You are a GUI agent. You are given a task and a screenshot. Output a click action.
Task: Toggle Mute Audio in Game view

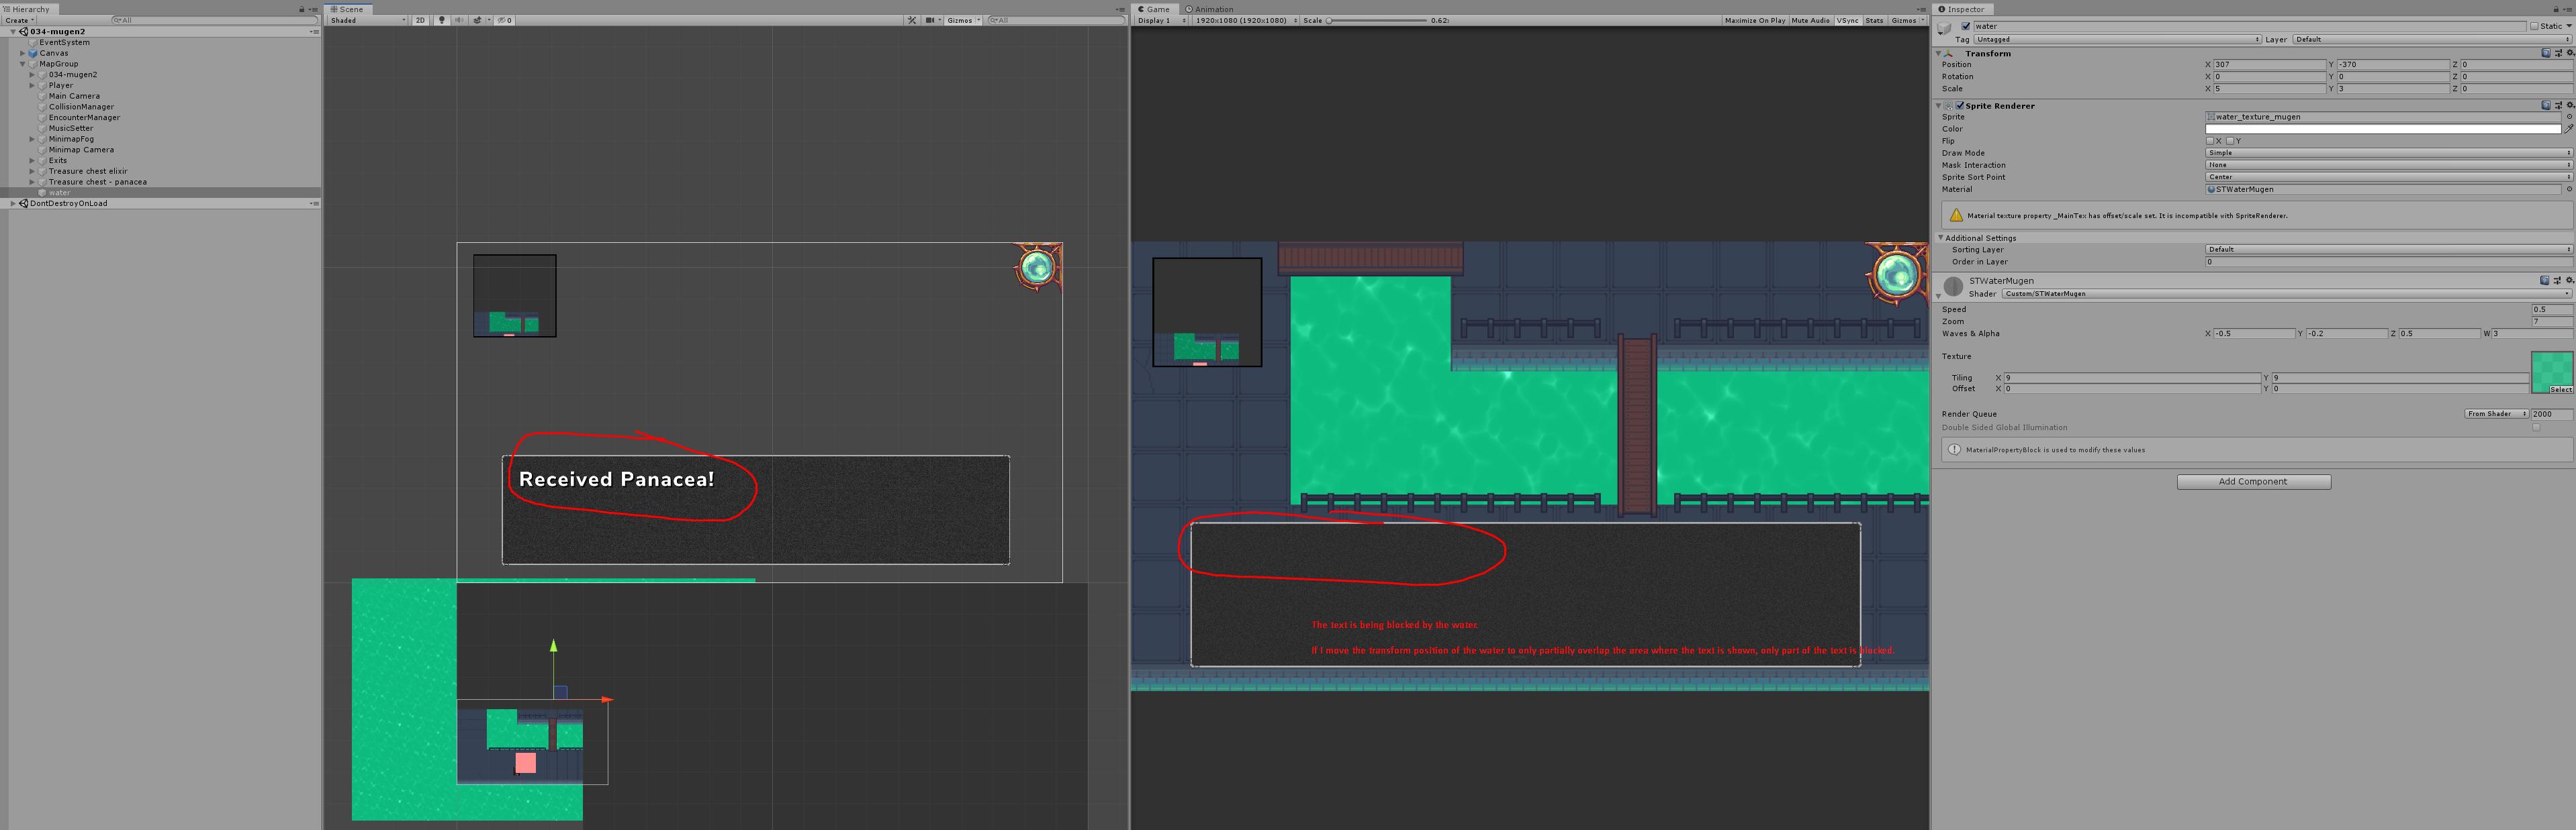coord(1812,20)
